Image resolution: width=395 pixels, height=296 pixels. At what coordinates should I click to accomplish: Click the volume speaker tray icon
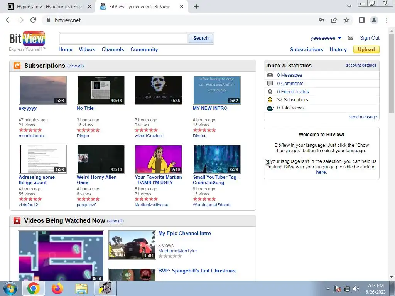coord(356,289)
